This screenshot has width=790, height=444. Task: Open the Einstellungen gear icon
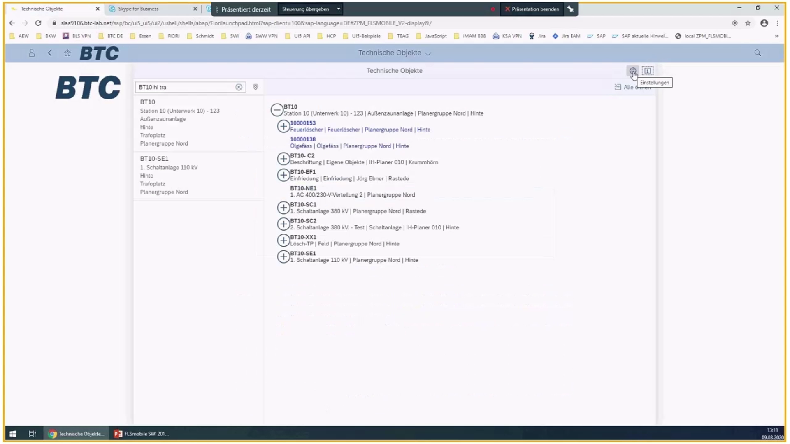pos(633,71)
